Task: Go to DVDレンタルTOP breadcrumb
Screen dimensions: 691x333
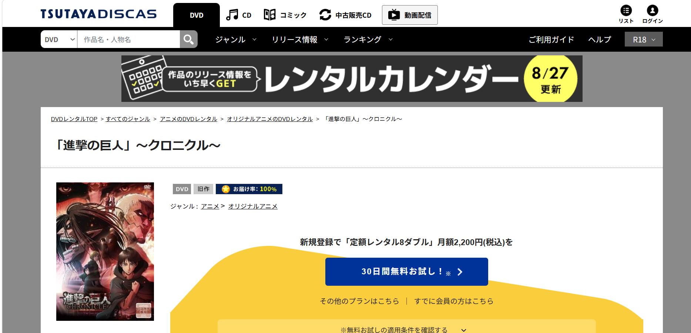Action: pos(74,119)
